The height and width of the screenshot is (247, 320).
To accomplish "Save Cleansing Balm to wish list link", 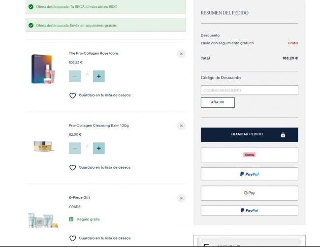I will pos(105,167).
